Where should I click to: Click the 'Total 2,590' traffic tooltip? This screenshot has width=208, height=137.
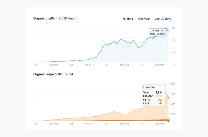(157, 34)
